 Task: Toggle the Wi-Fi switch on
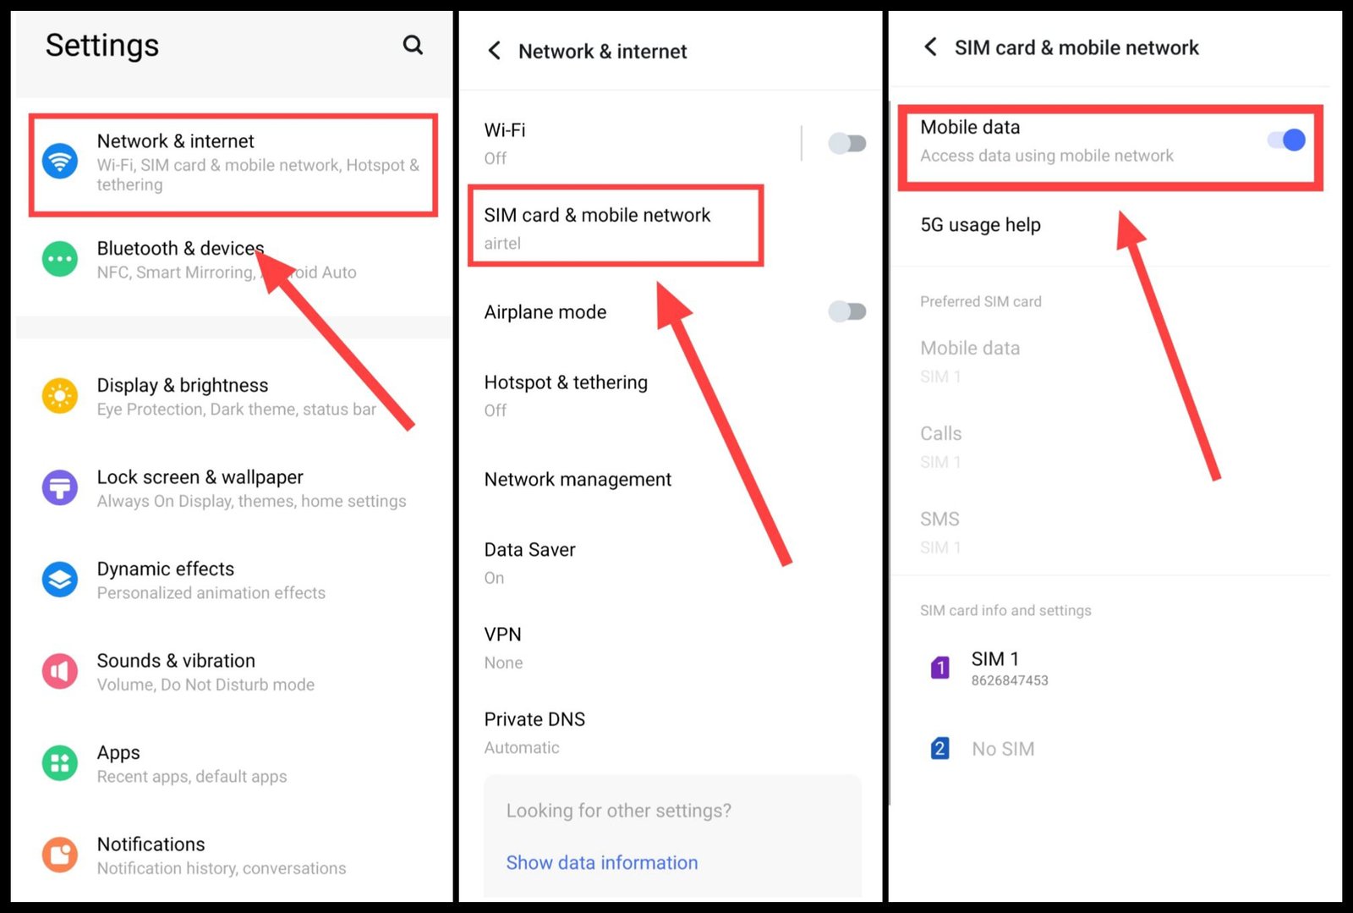click(x=847, y=143)
